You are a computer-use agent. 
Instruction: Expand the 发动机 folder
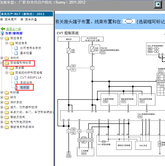click(x=2, y=58)
